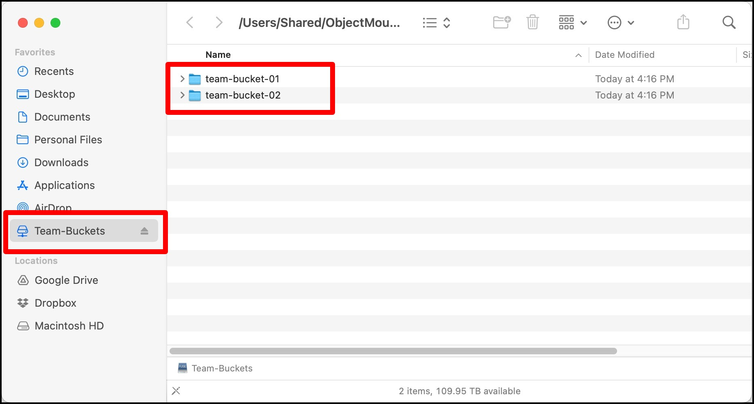Sort by Date Modified column
Viewport: 754px width, 404px height.
pos(624,55)
